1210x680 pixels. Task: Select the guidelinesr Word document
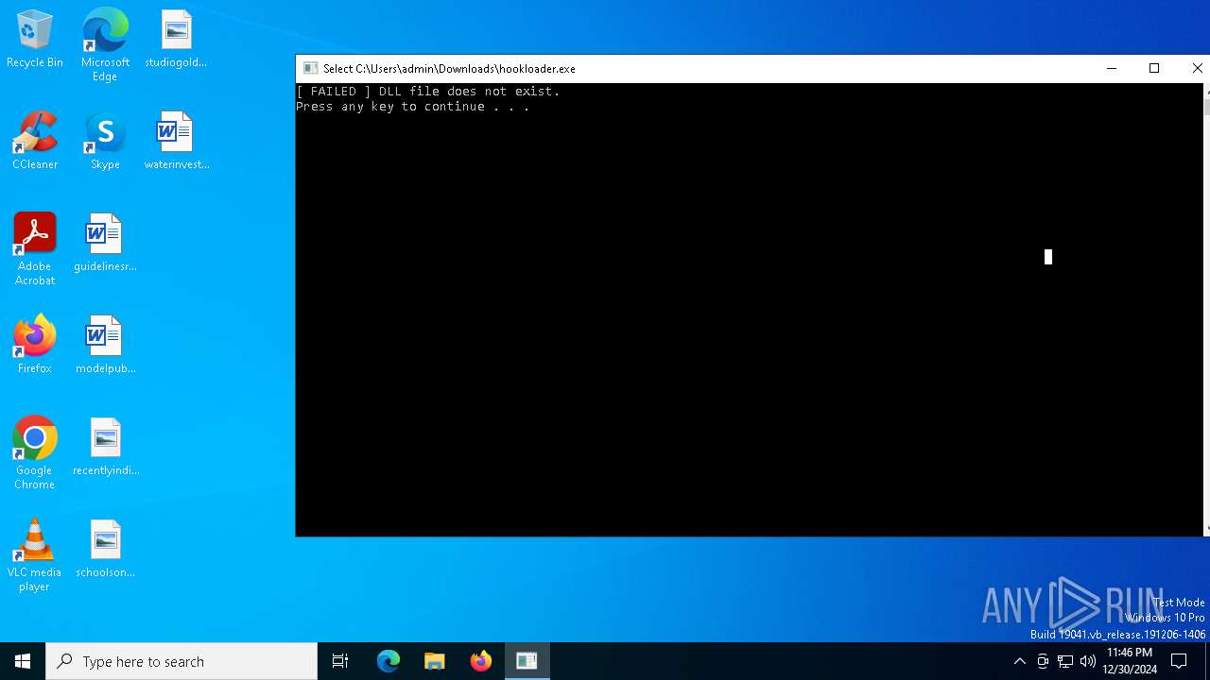[105, 244]
